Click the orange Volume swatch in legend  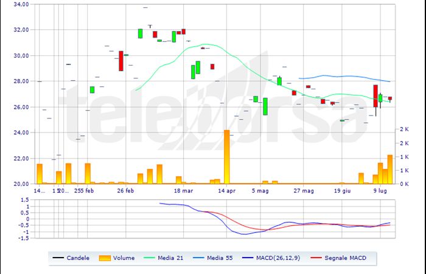coord(105,258)
